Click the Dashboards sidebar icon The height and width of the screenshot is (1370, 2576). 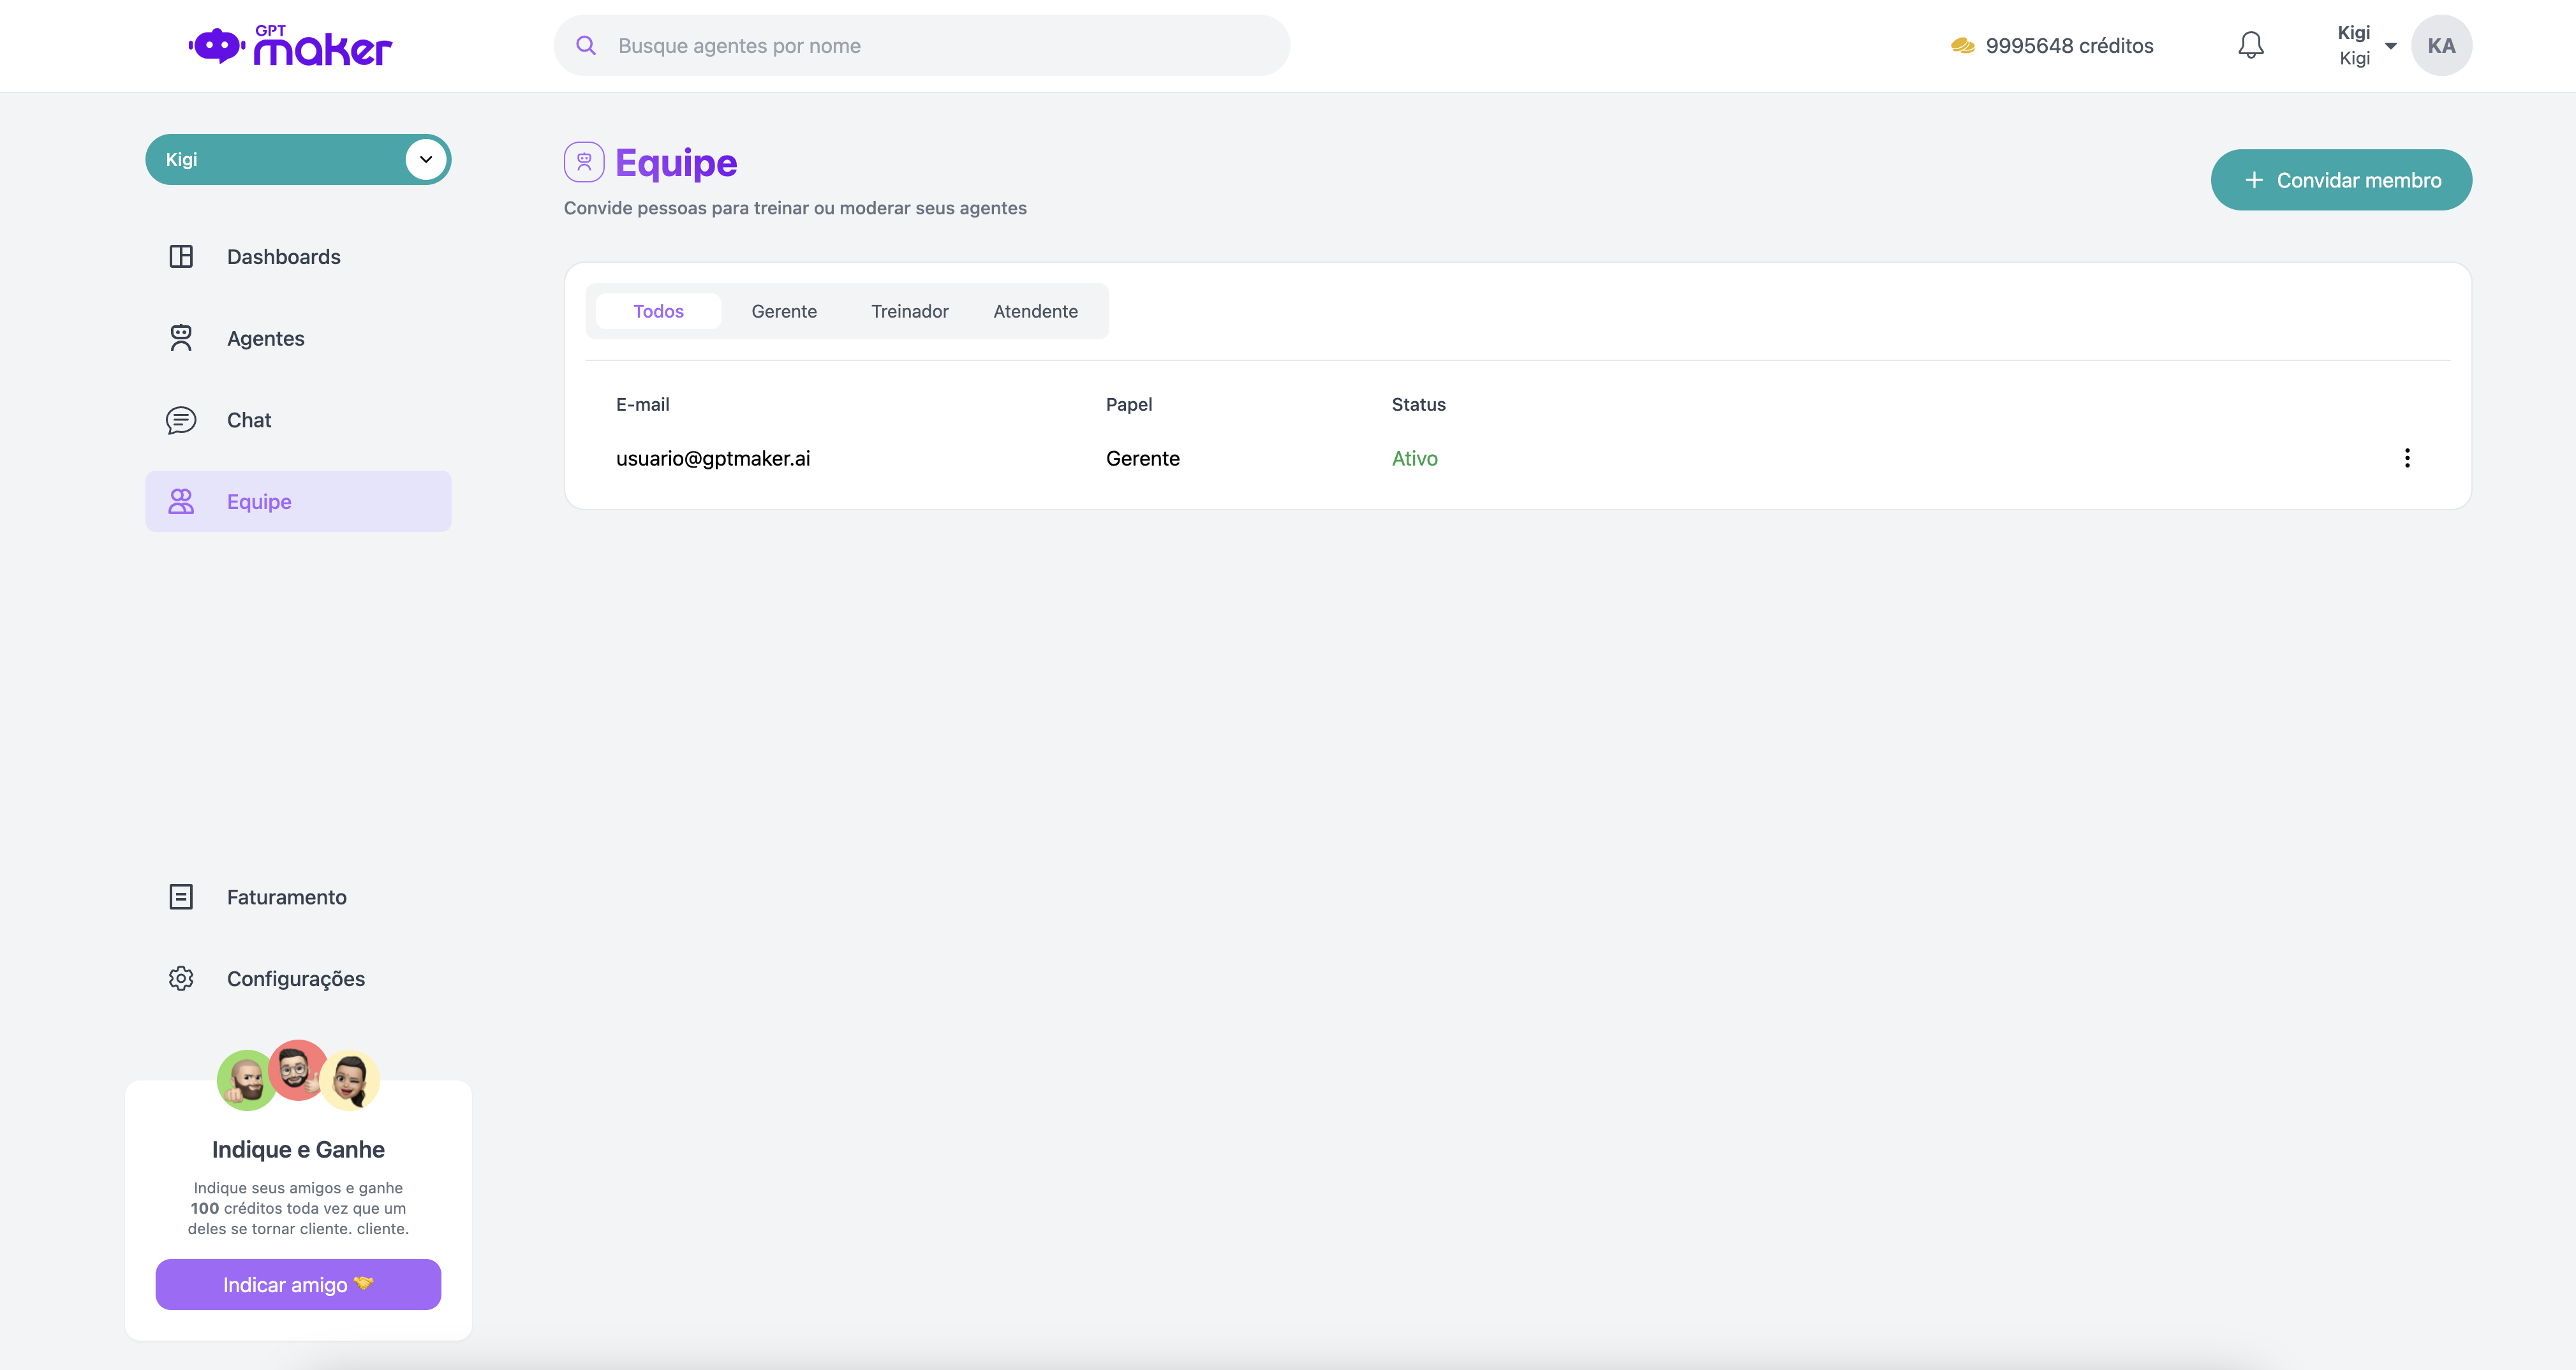point(181,256)
